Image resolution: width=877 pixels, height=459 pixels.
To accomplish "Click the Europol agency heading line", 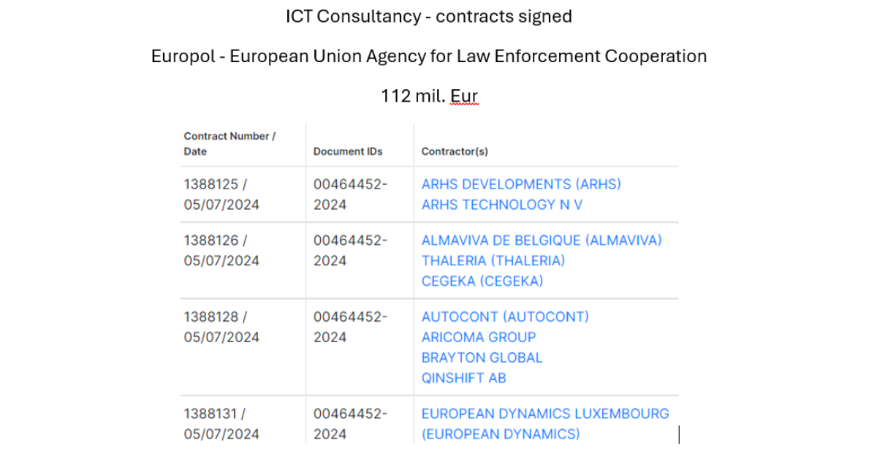I will tap(429, 56).
